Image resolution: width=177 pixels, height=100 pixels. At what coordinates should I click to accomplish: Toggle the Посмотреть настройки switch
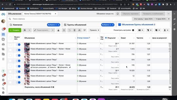[134, 30]
